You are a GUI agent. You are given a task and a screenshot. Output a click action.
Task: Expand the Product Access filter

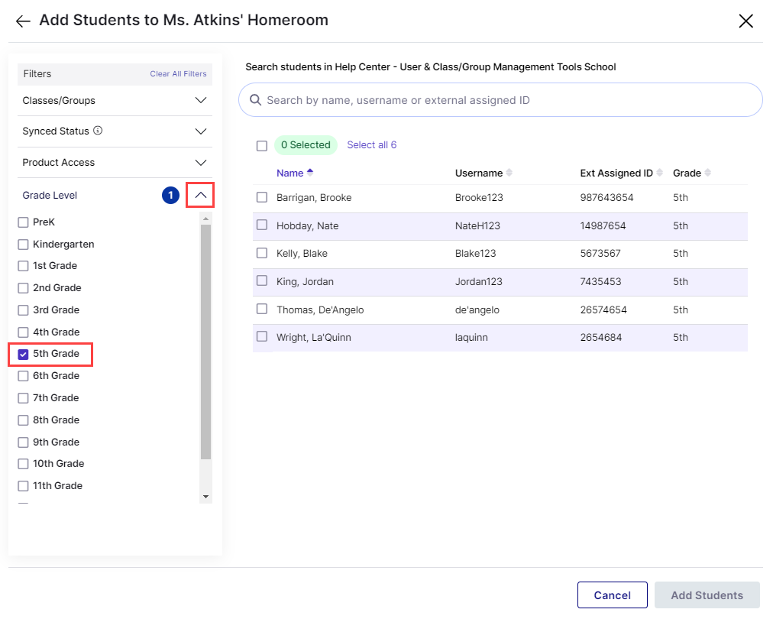click(x=201, y=163)
